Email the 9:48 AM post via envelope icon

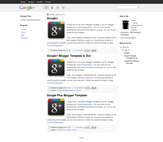pyautogui.click(x=85, y=88)
